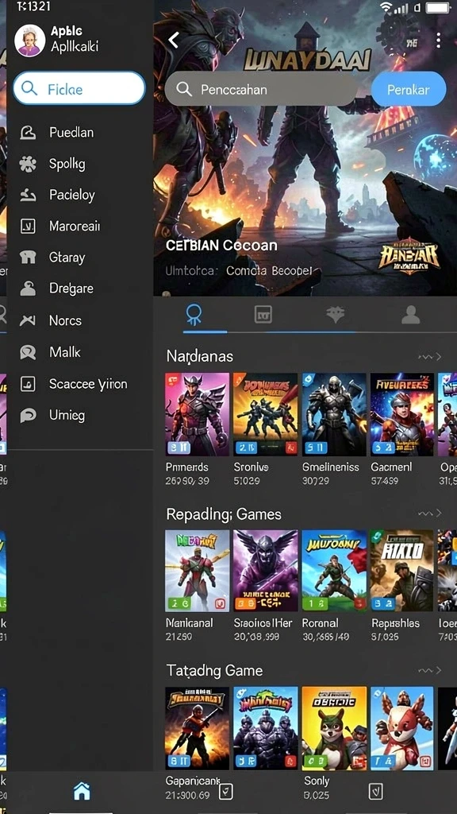Open the Pnnenrds game thumbnail
The height and width of the screenshot is (814, 457).
[197, 414]
